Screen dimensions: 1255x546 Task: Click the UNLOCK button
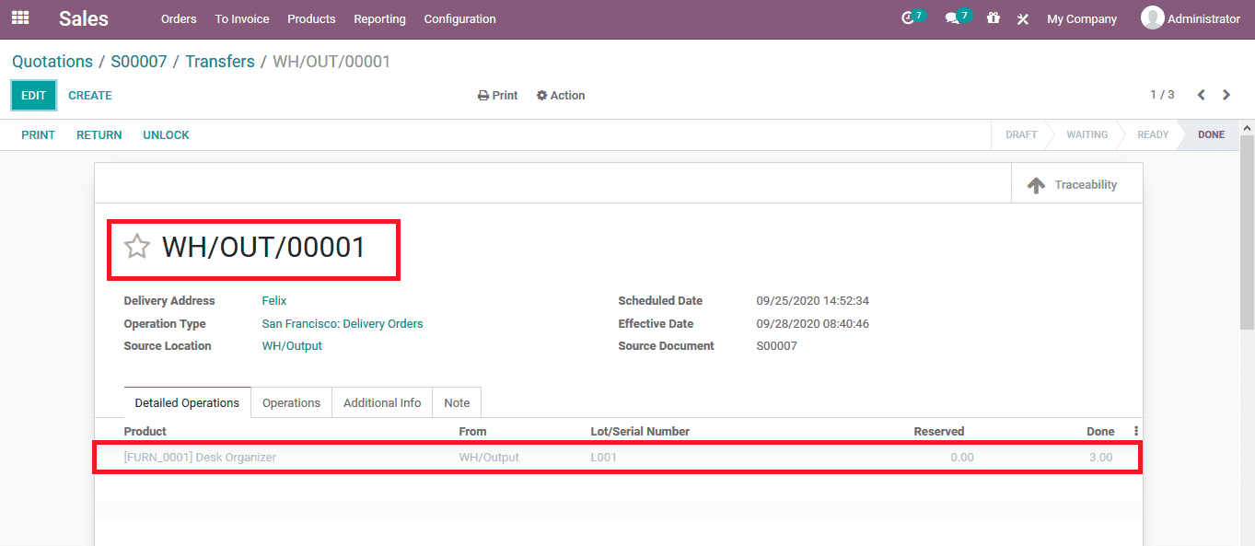tap(166, 135)
